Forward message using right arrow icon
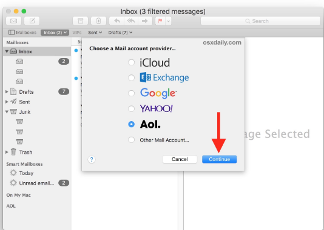This screenshot has width=324, height=230. pyautogui.click(x=145, y=21)
